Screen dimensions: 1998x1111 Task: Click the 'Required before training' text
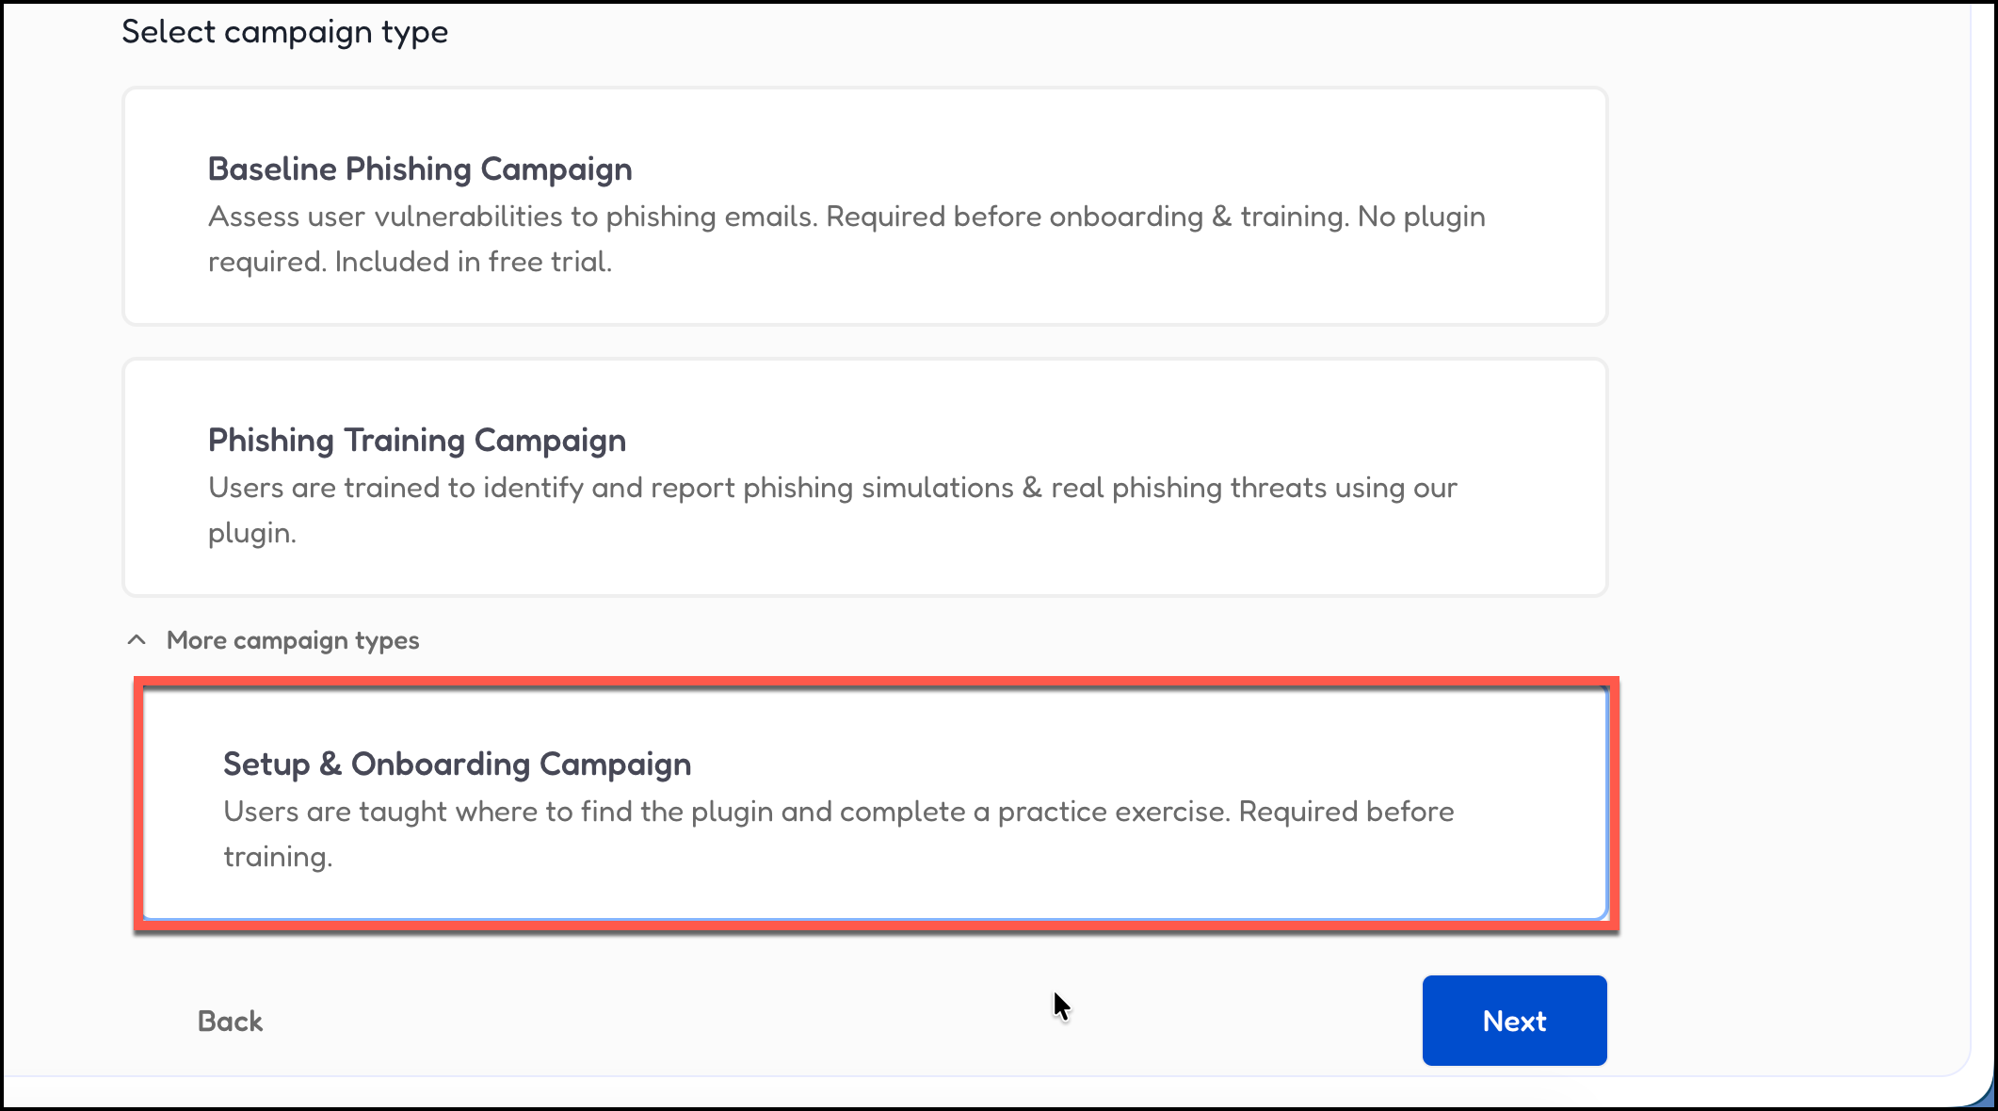click(1346, 813)
